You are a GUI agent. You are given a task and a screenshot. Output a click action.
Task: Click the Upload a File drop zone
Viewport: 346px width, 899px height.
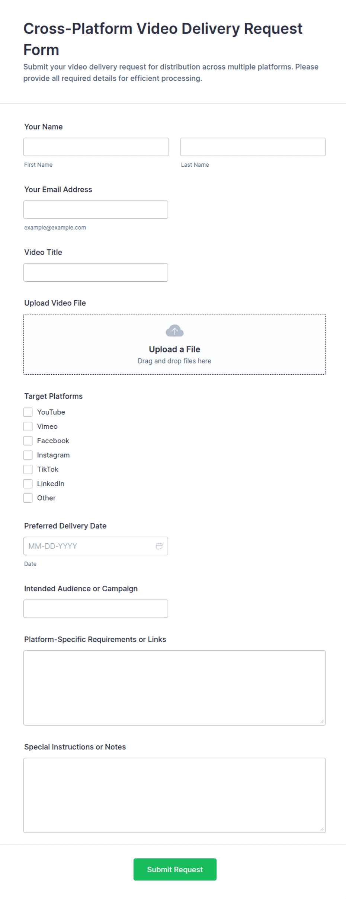point(174,344)
